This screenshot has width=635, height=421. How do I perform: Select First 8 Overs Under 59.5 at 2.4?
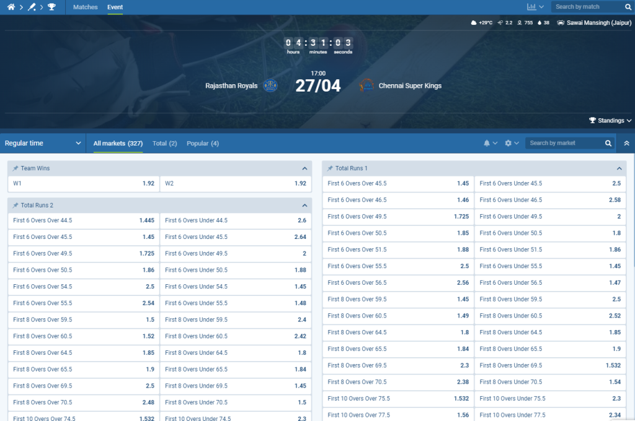236,320
